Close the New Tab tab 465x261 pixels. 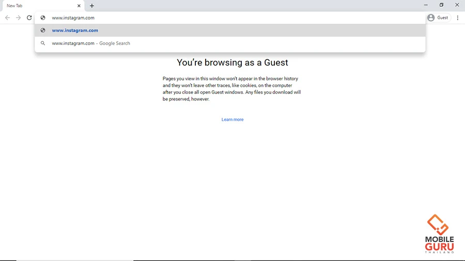[79, 6]
